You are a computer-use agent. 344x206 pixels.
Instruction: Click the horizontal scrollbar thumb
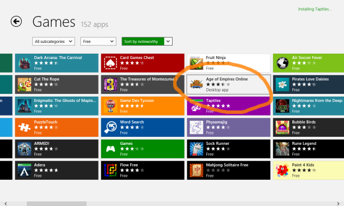point(57,204)
